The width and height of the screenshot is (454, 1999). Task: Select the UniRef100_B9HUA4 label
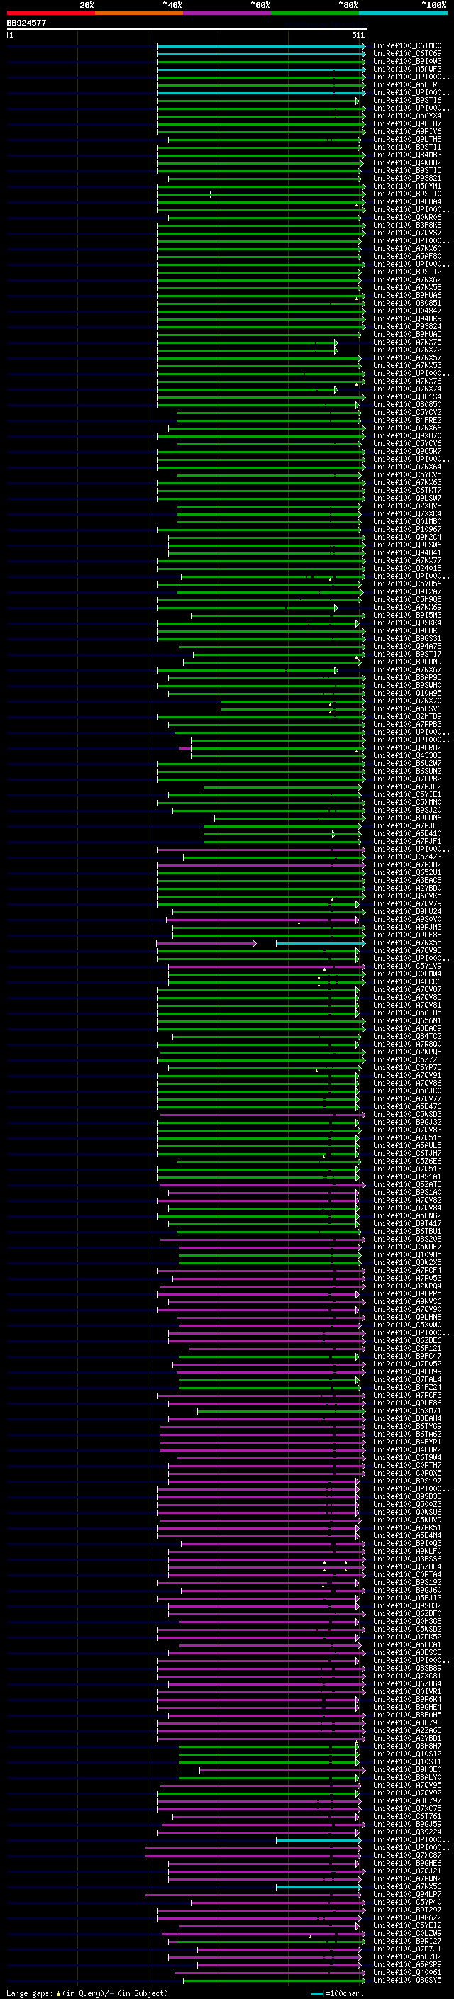tap(406, 202)
